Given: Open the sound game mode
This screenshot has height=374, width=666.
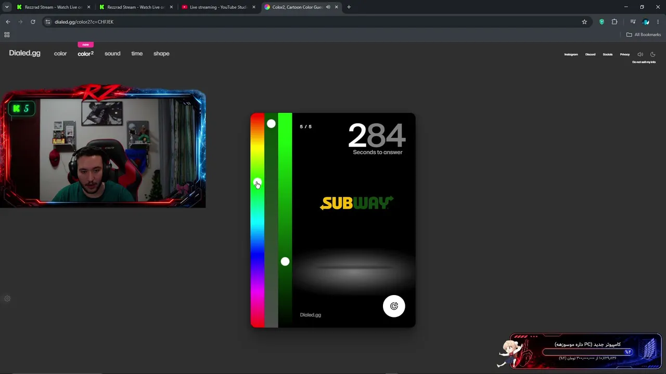Looking at the screenshot, I should 112,54.
